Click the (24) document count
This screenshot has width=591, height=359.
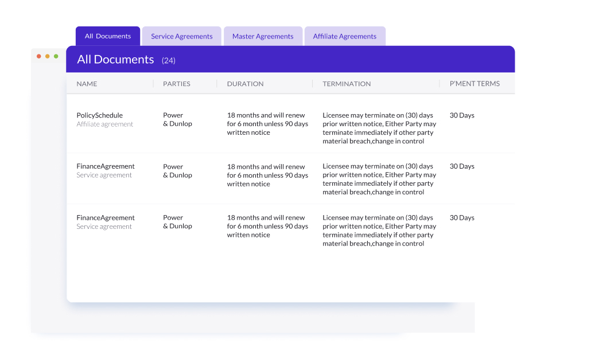[x=169, y=60]
